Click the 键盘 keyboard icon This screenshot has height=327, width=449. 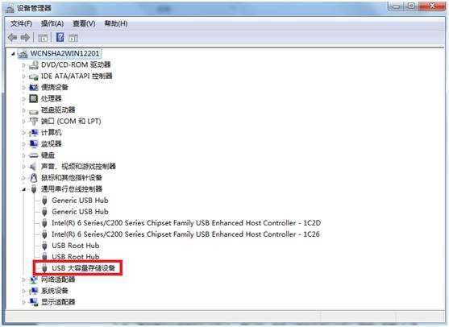click(x=34, y=155)
